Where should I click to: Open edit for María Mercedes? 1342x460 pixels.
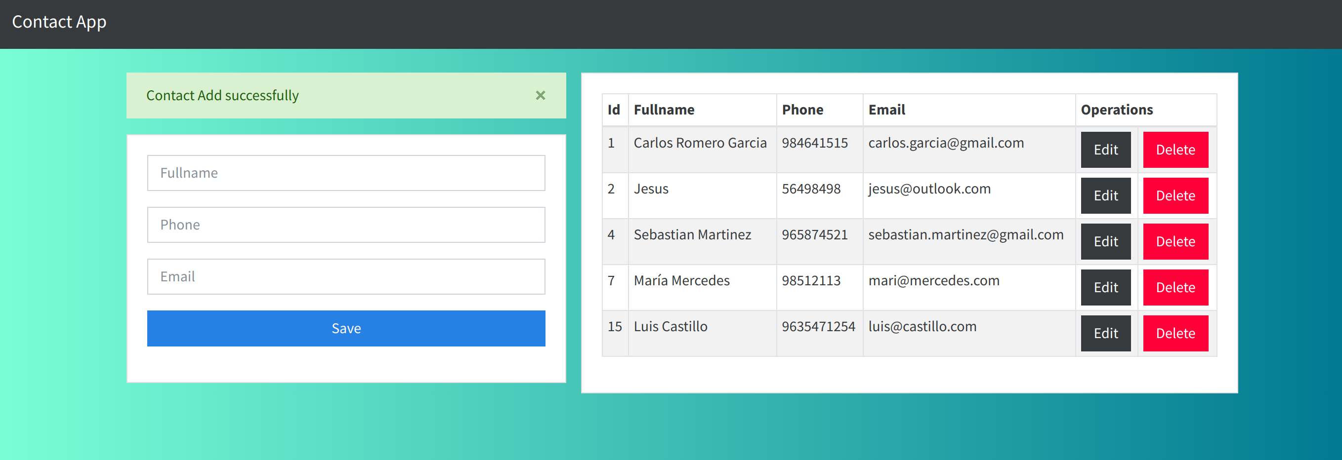point(1105,287)
